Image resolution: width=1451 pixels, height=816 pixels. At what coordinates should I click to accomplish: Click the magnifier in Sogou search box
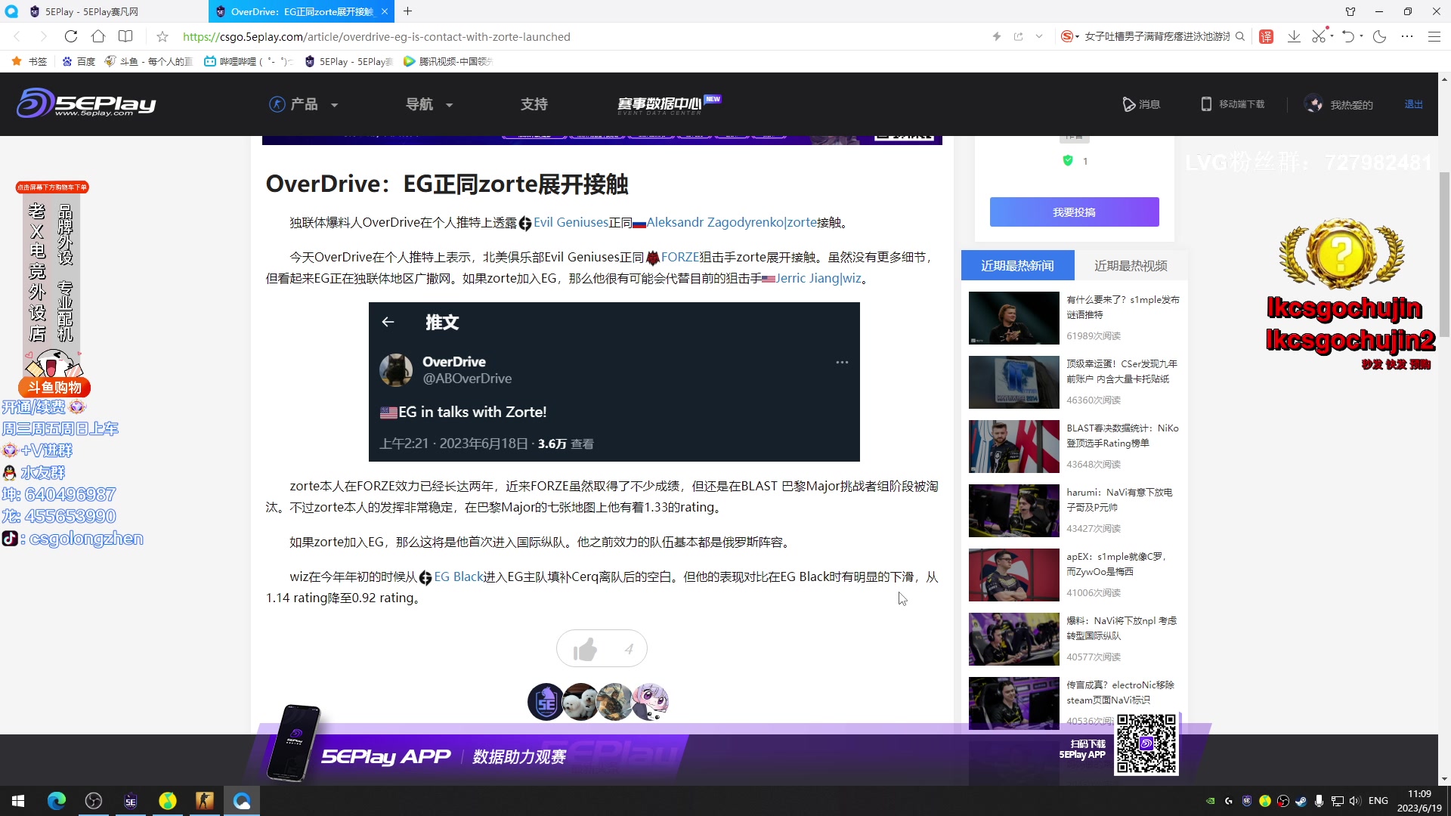(x=1240, y=36)
